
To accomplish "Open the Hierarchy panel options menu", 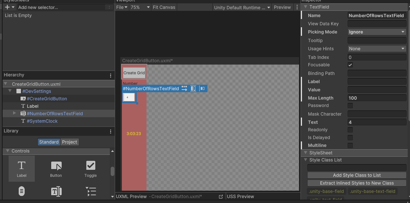I will tap(111, 76).
